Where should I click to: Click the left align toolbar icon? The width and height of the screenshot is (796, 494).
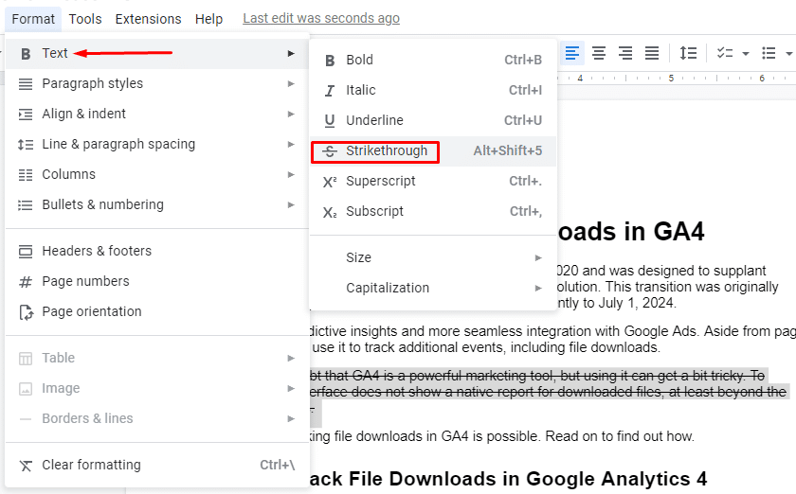point(572,53)
